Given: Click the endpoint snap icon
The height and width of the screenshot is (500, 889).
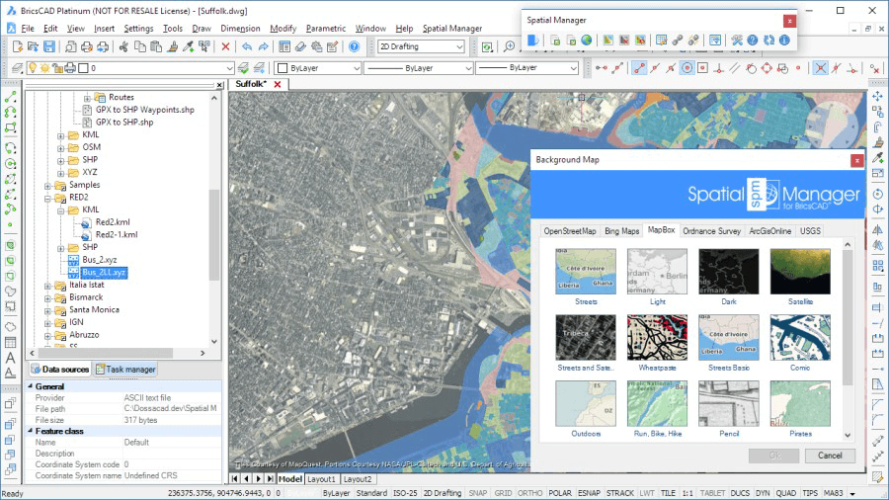Looking at the screenshot, I should pos(639,68).
